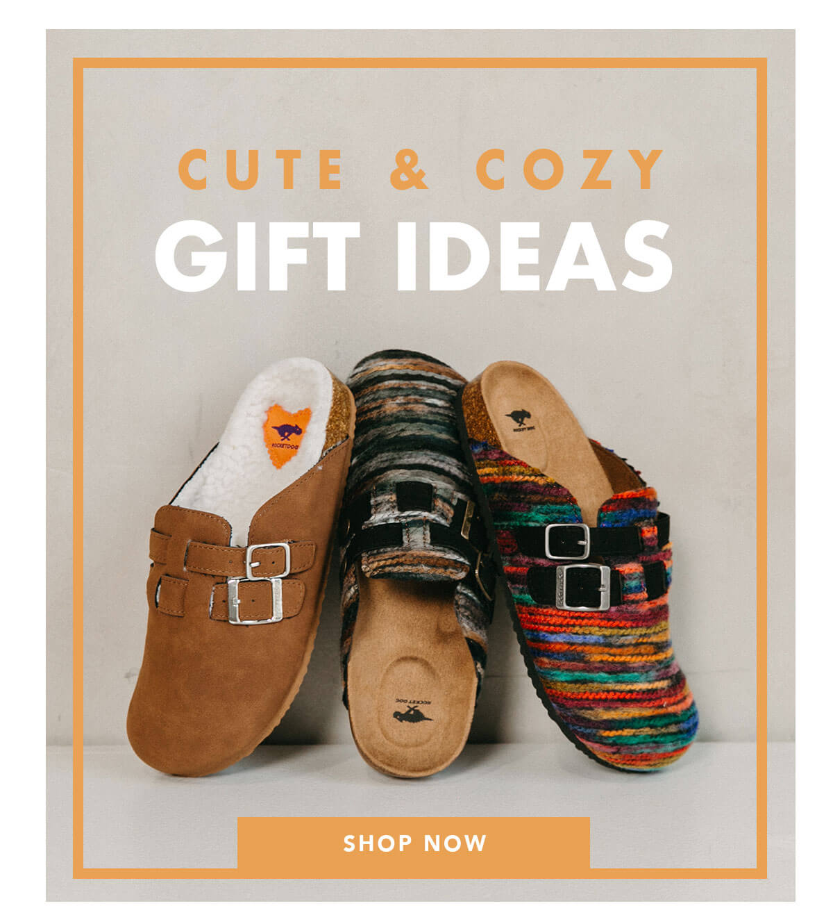The width and height of the screenshot is (833, 924).
Task: Click the word COZY in the heading
Action: click(x=570, y=169)
